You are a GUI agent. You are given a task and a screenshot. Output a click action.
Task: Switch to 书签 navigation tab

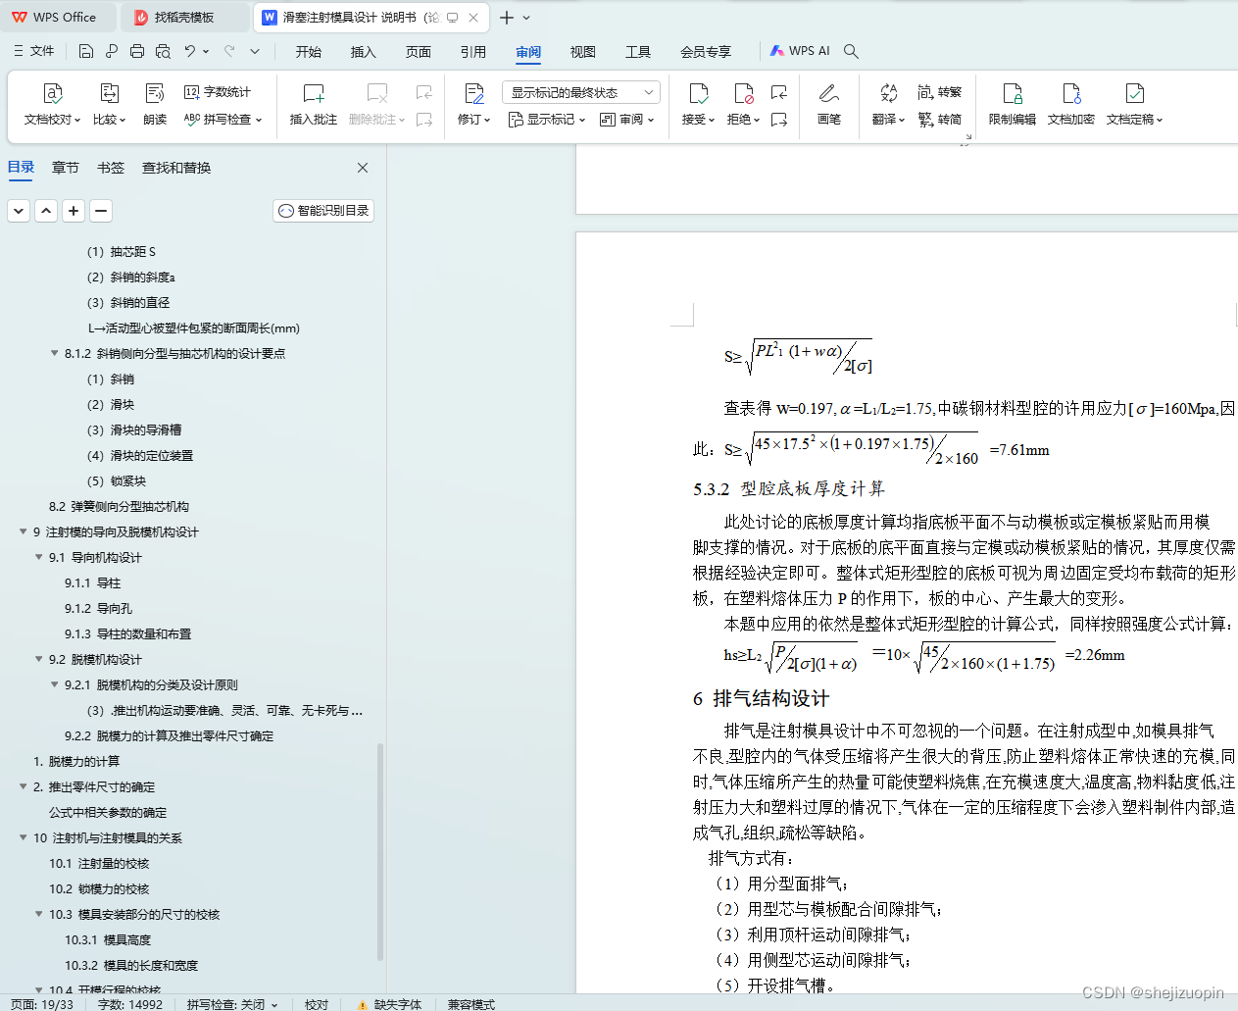coord(111,168)
